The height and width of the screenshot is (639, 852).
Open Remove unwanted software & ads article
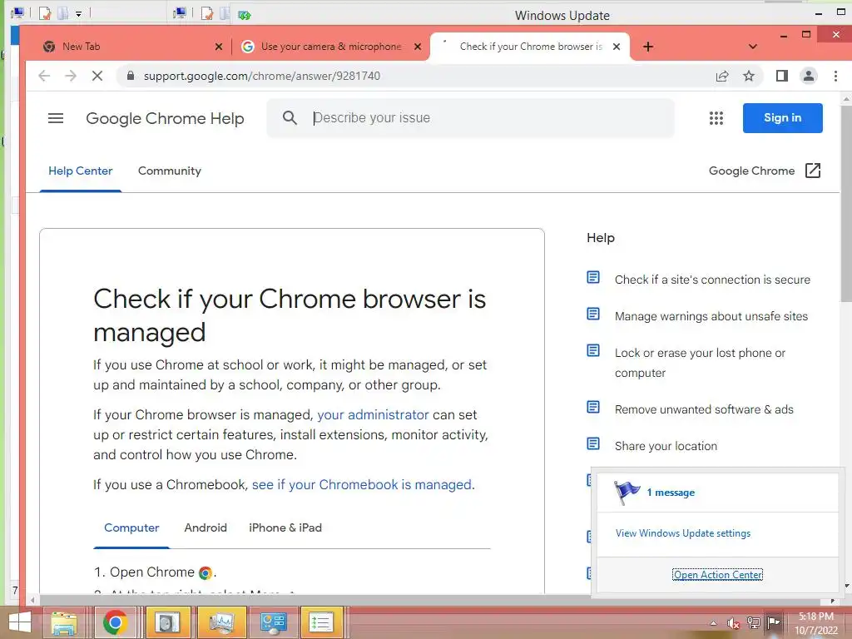[x=704, y=409]
